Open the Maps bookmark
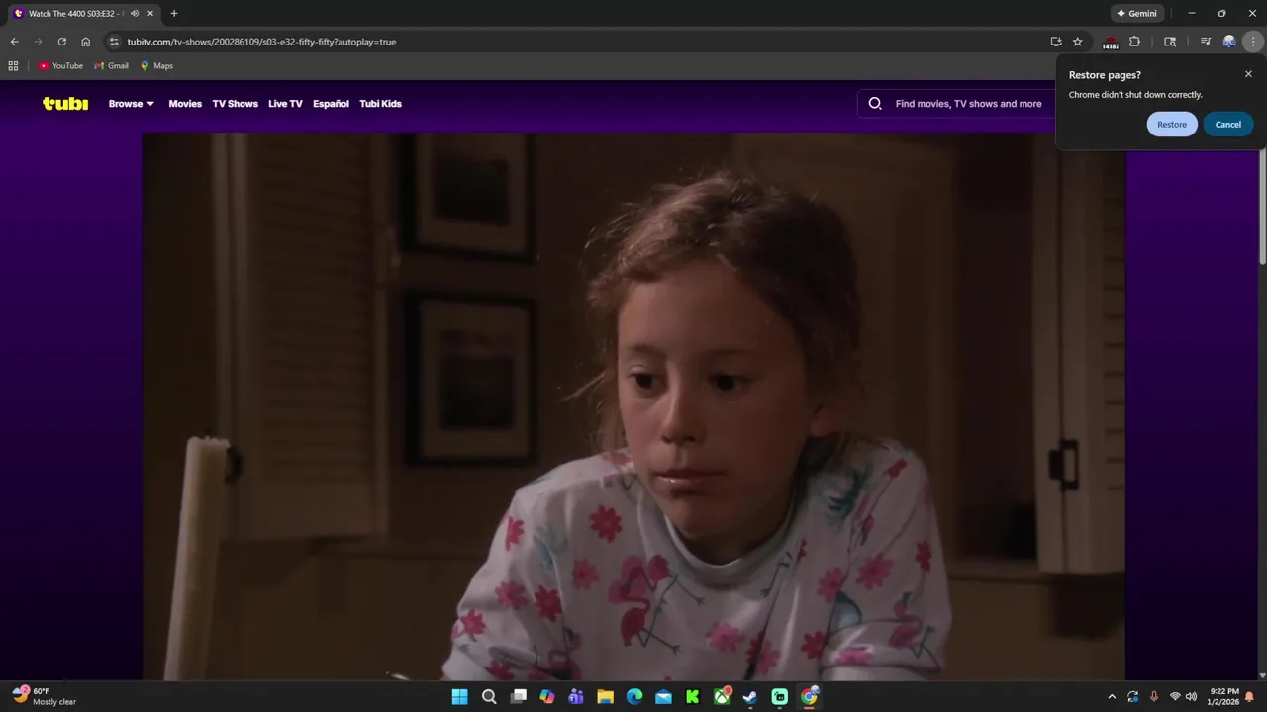1267x712 pixels. click(156, 65)
